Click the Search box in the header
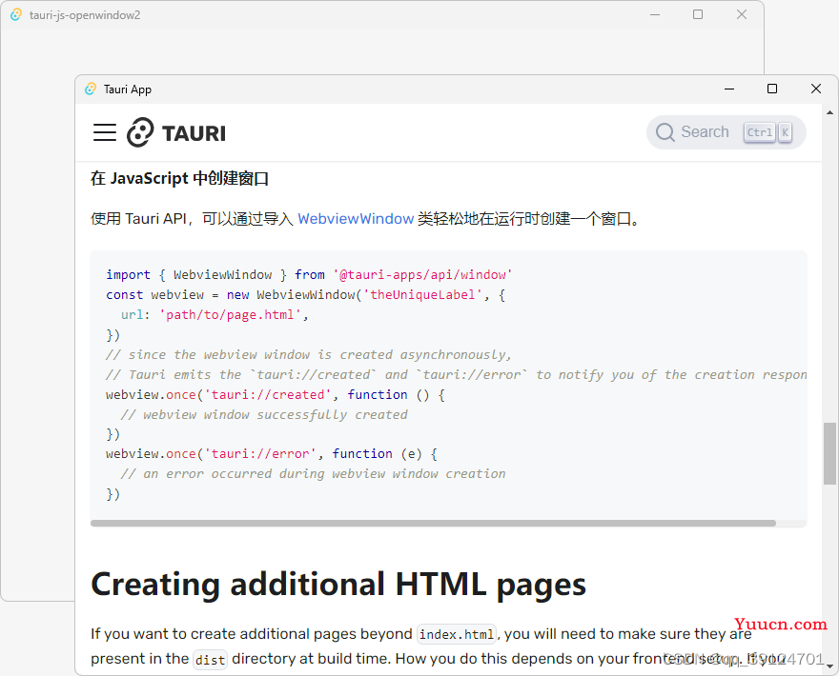839x676 pixels. click(x=726, y=132)
